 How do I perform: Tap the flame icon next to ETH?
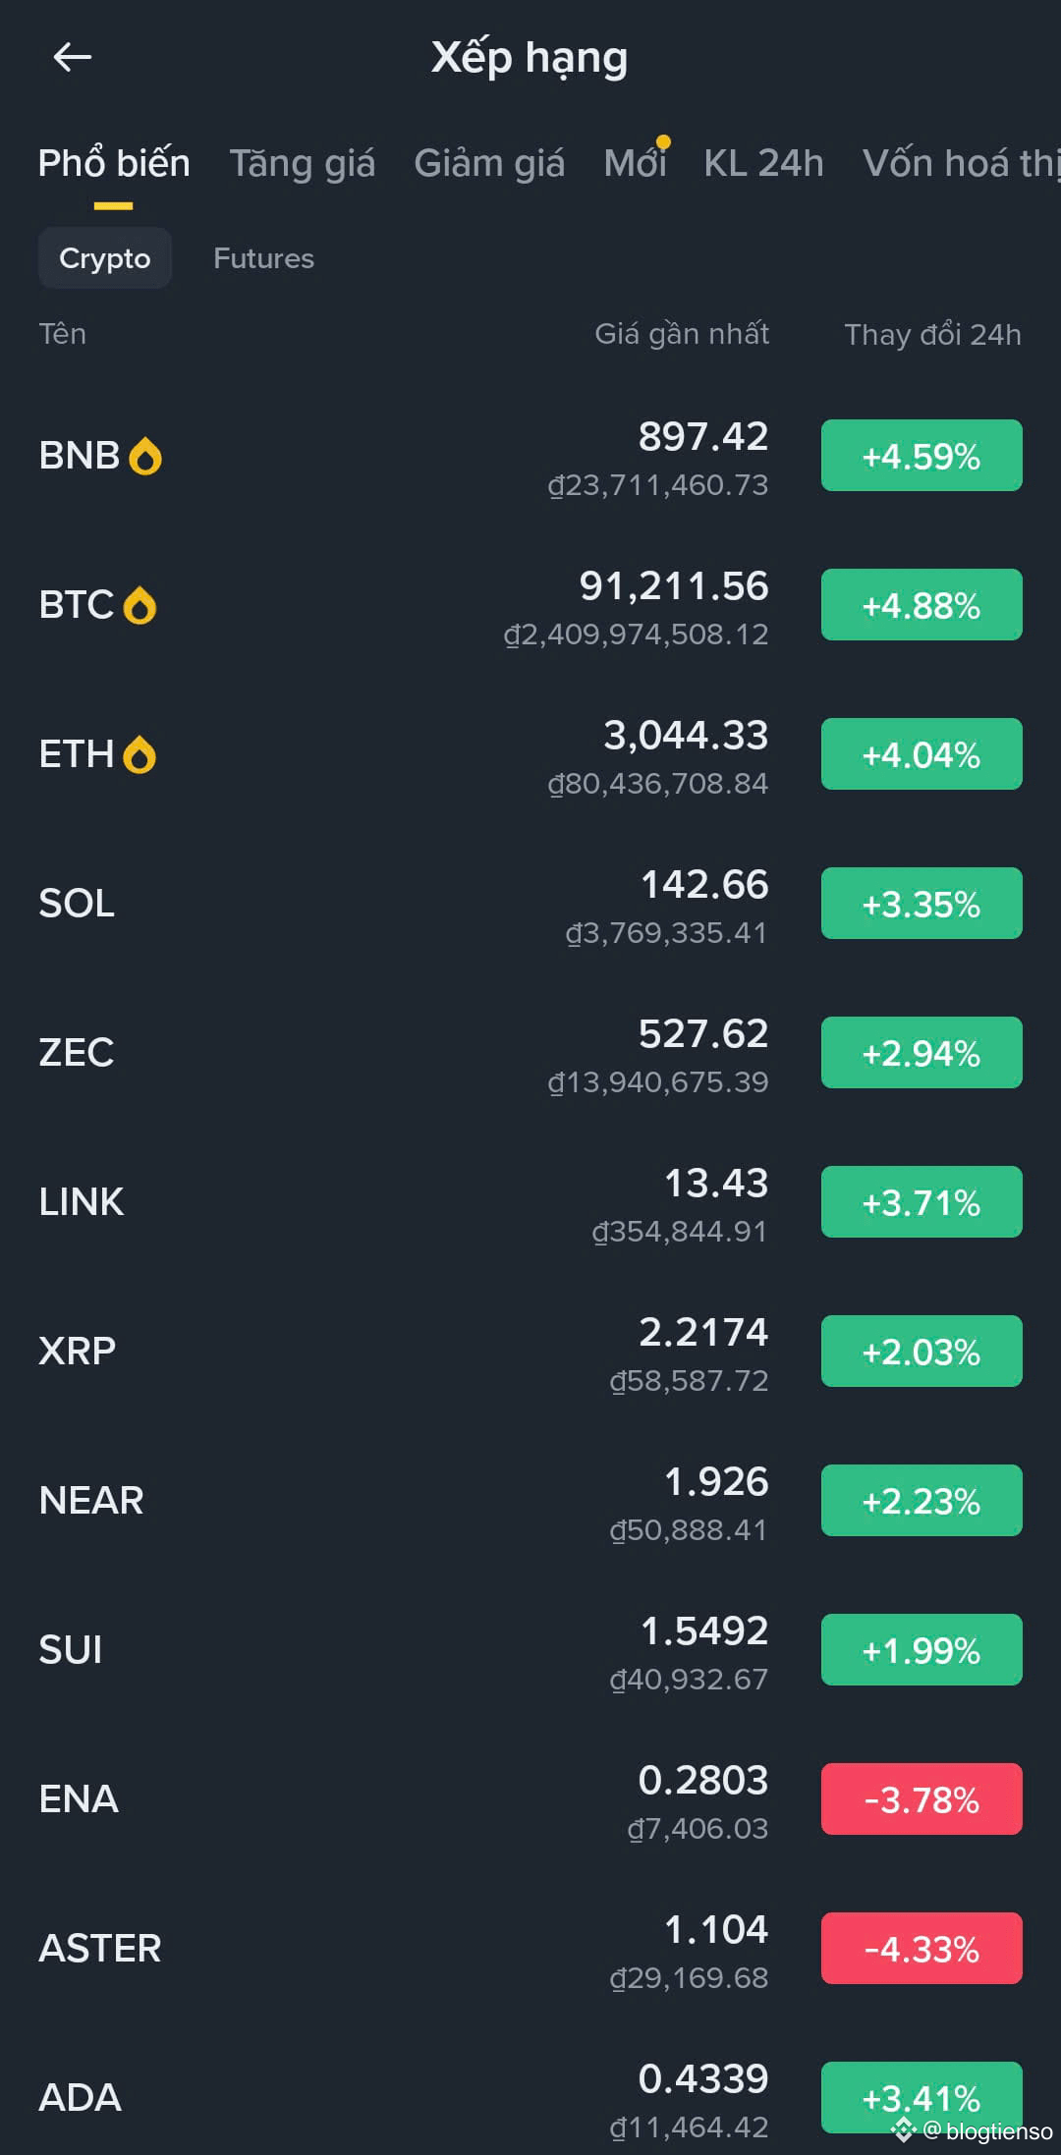click(x=140, y=755)
